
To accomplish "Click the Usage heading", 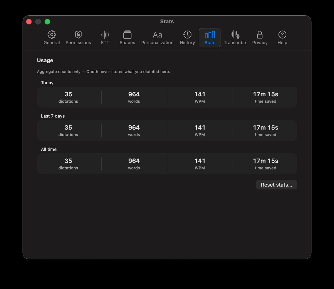I will [45, 60].
